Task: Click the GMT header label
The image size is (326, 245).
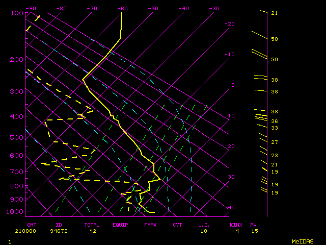Action: [x=32, y=225]
